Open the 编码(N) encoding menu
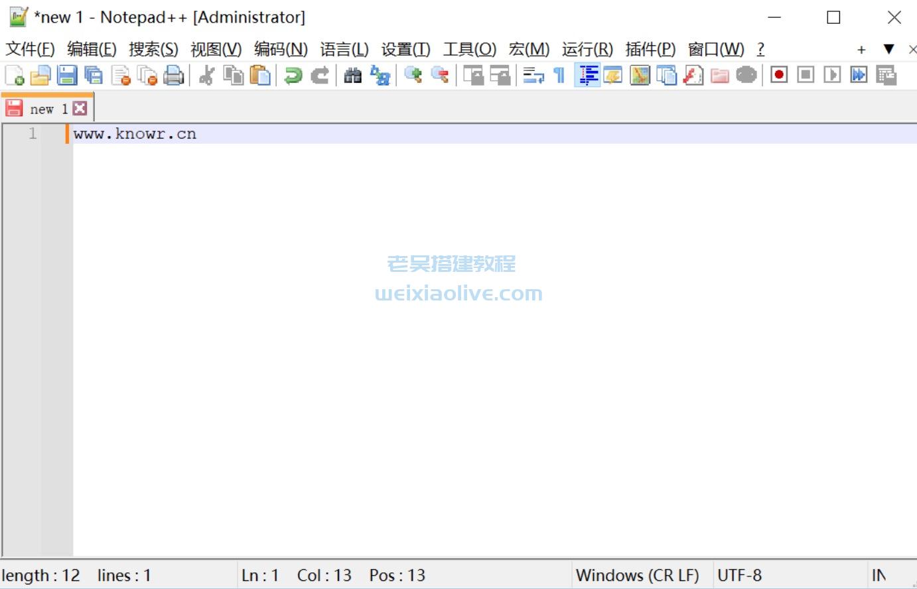Viewport: 917px width, 589px height. pyautogui.click(x=282, y=48)
